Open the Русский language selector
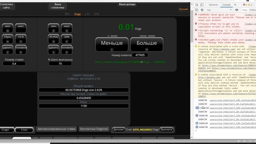 pos(183,9)
